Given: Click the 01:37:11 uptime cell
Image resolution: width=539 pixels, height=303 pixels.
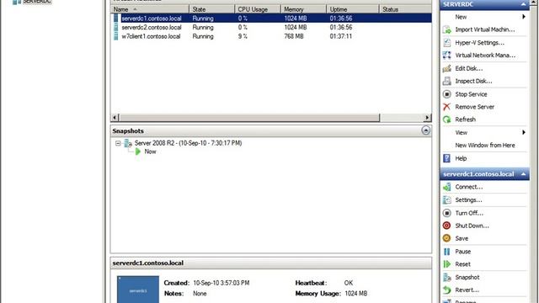Looking at the screenshot, I should (340, 36).
